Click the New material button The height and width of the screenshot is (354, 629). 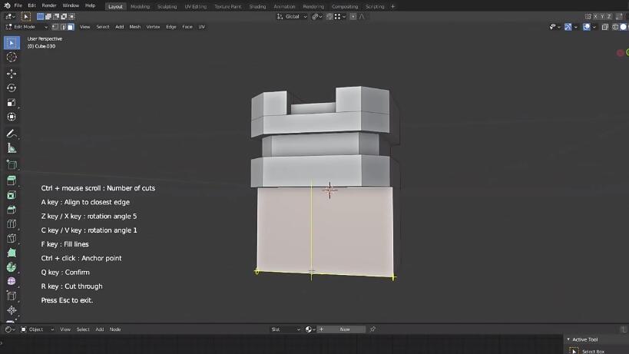pos(345,329)
